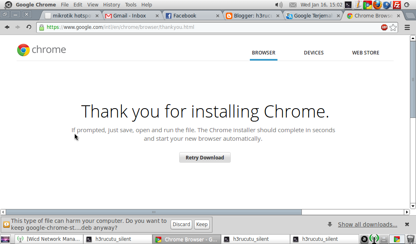The width and height of the screenshot is (416, 244).
Task: Open the BROWSER navigation link
Action: [x=263, y=53]
